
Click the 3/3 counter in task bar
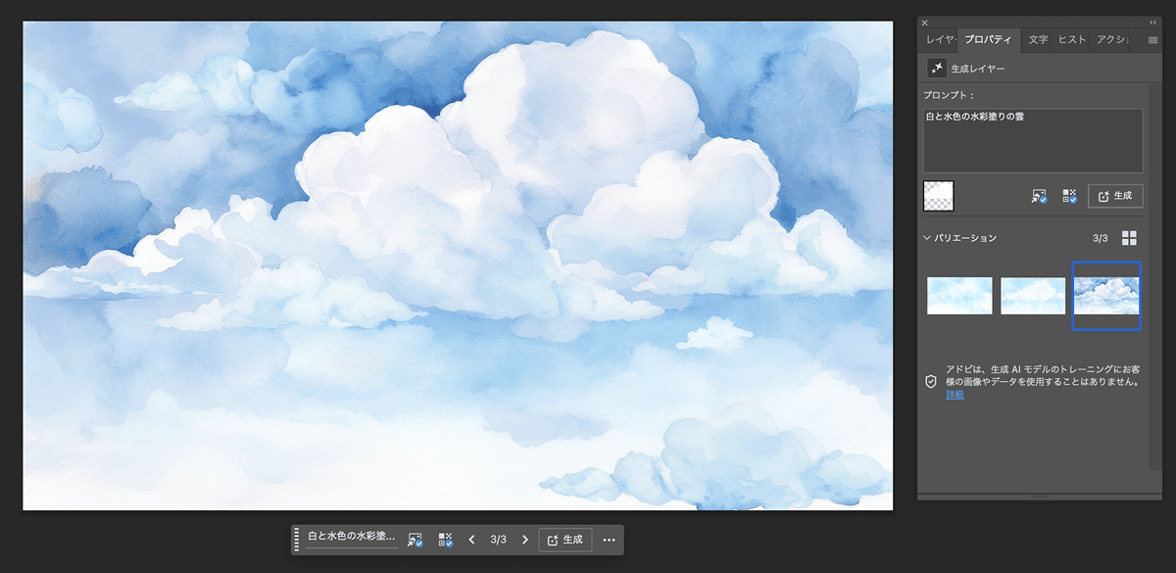tap(498, 540)
